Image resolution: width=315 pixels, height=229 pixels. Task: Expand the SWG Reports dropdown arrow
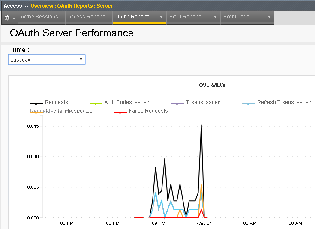click(x=215, y=17)
